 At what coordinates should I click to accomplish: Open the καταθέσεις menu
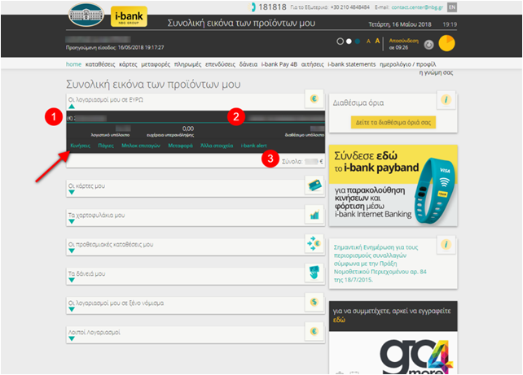(x=100, y=64)
